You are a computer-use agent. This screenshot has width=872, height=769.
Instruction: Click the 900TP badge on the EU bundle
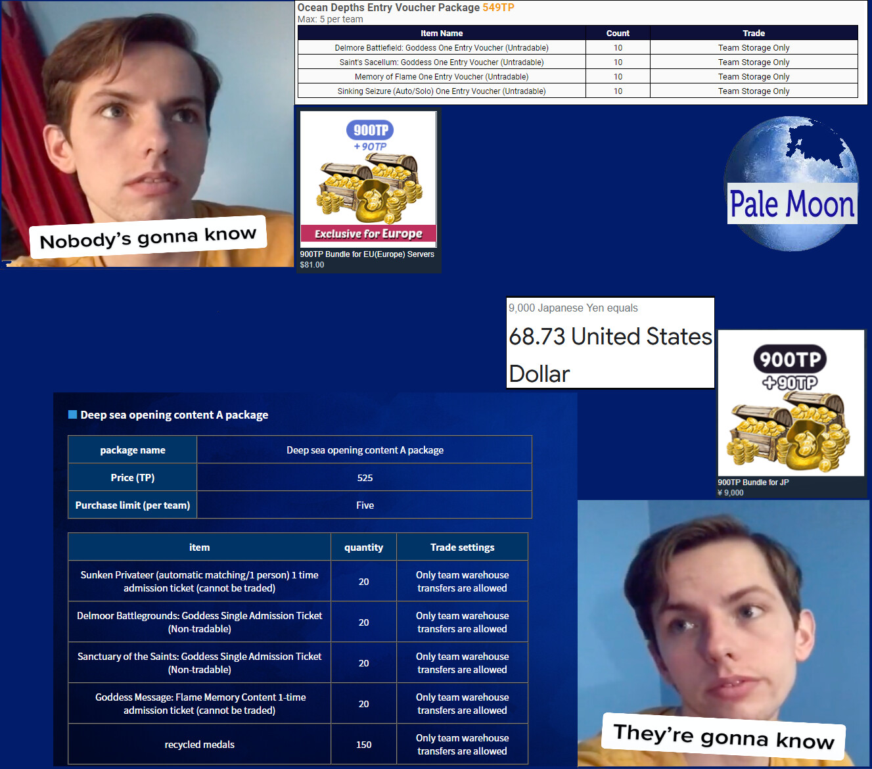(369, 130)
